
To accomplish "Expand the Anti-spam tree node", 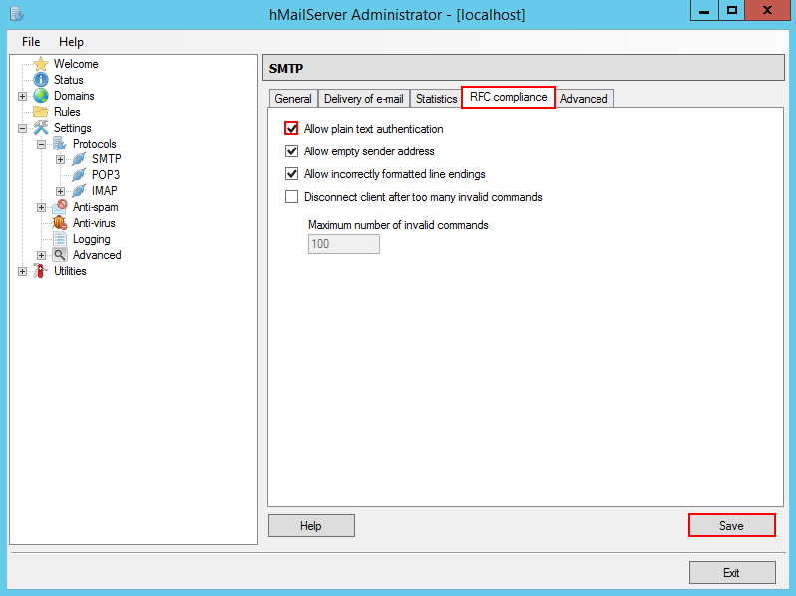I will [41, 208].
